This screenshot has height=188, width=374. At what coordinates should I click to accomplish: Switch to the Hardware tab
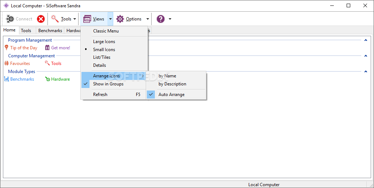73,31
